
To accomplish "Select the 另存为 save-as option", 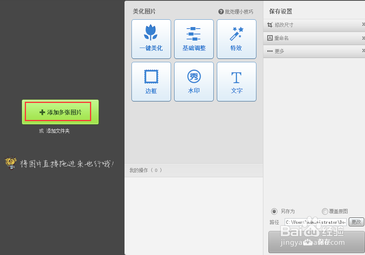I will point(275,211).
